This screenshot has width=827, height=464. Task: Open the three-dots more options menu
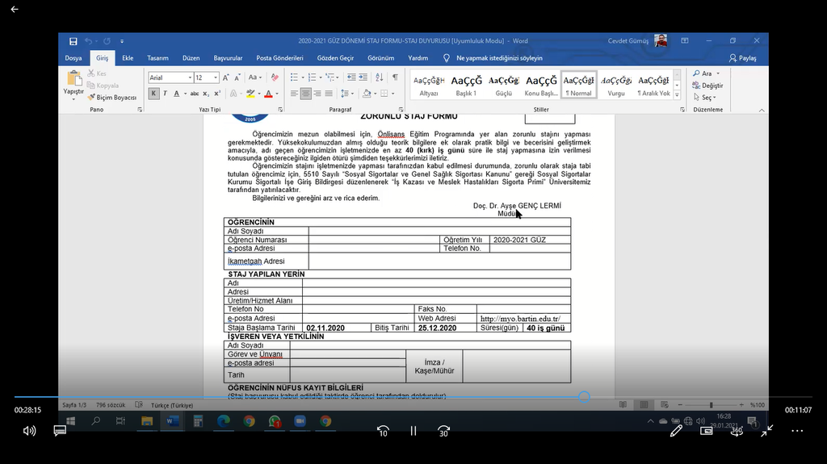pyautogui.click(x=797, y=431)
